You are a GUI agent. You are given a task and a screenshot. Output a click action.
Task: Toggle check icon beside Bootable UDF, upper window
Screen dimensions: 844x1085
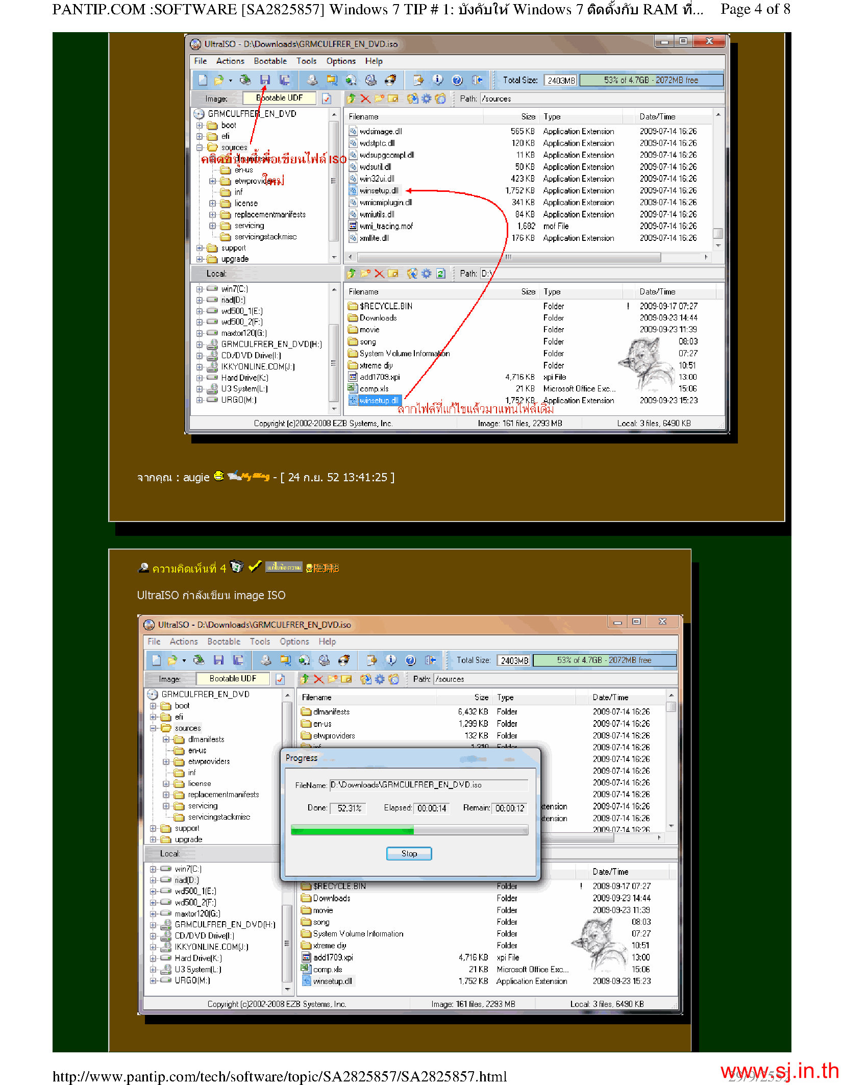pyautogui.click(x=327, y=98)
